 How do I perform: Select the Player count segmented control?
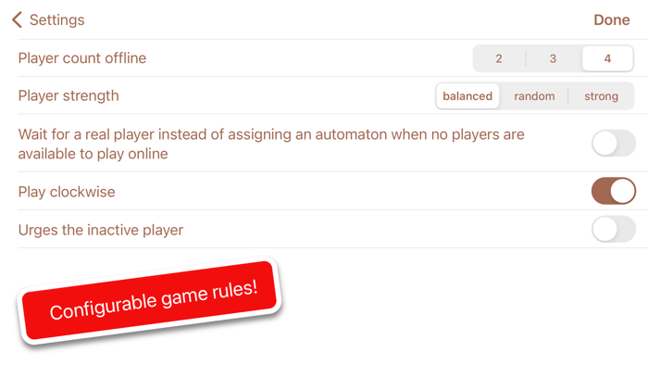pos(553,58)
